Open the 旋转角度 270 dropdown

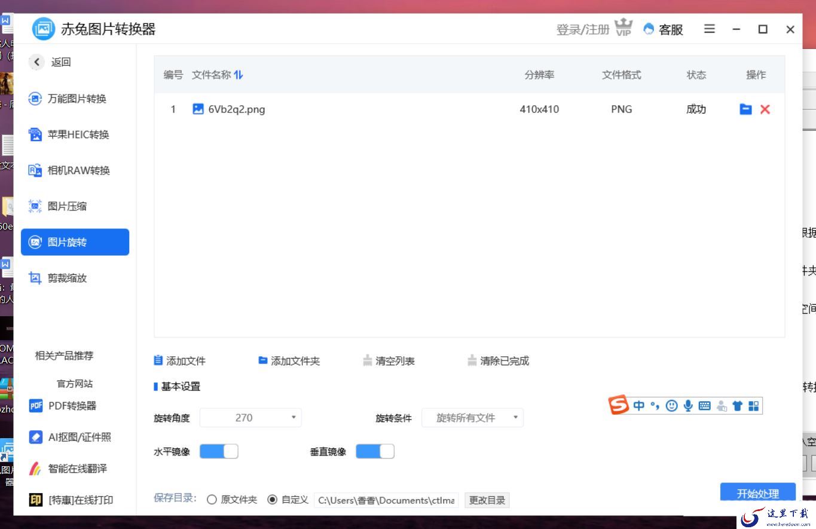[250, 418]
